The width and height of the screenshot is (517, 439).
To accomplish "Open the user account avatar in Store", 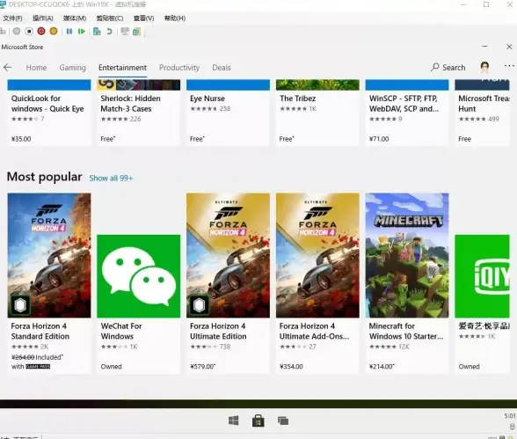I will pyautogui.click(x=484, y=67).
